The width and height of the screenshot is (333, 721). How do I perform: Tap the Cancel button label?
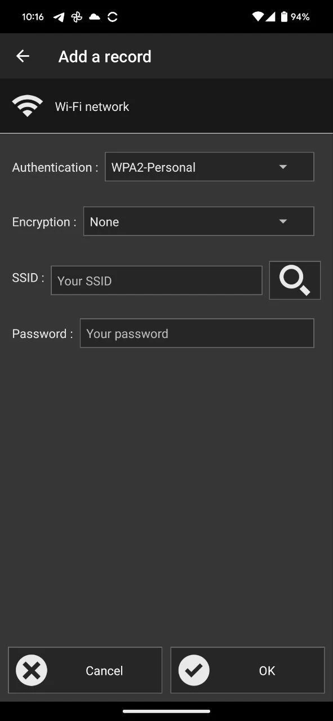click(x=104, y=670)
